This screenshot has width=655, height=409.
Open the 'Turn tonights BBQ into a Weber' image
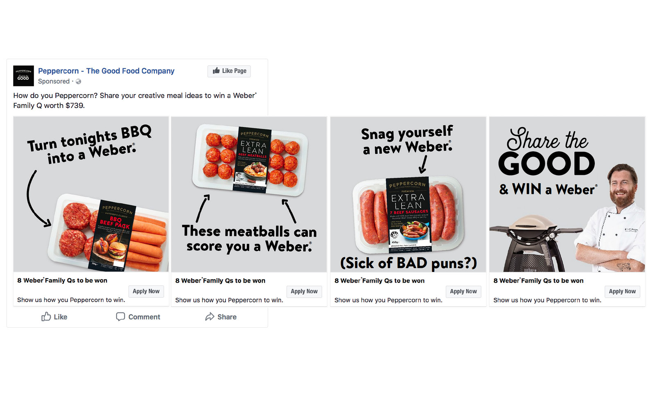point(91,194)
